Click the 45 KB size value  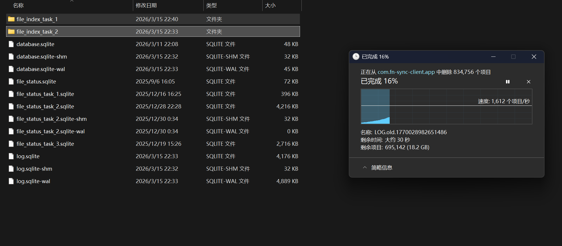[291, 69]
